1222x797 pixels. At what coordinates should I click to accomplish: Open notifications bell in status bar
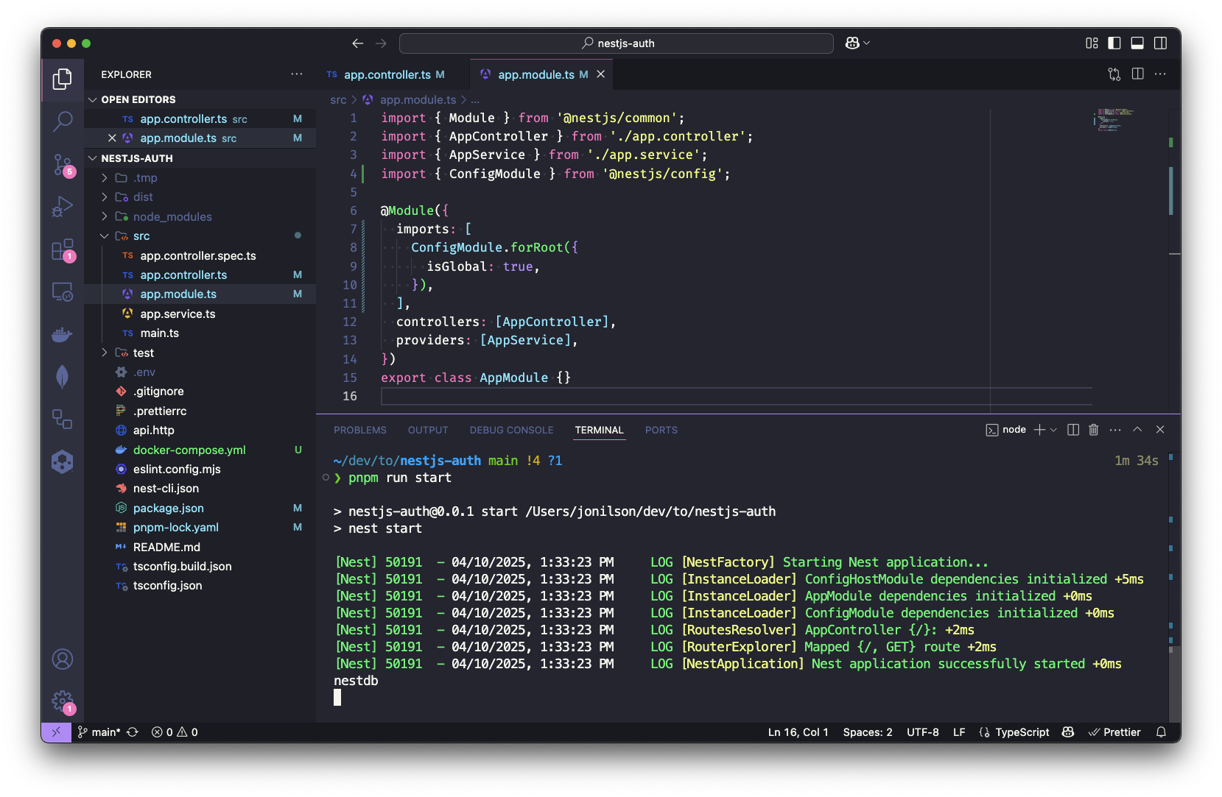click(1161, 732)
